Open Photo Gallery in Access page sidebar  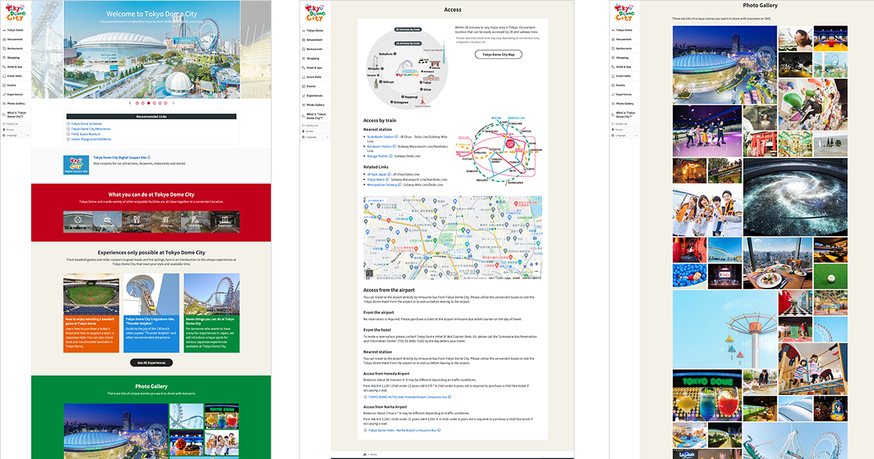[x=315, y=104]
